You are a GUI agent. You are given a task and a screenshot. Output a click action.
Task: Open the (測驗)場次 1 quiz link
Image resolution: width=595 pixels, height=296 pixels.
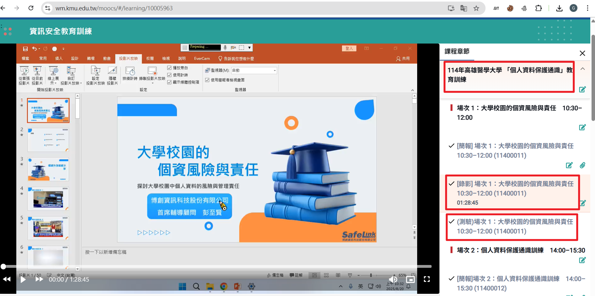[x=514, y=226]
